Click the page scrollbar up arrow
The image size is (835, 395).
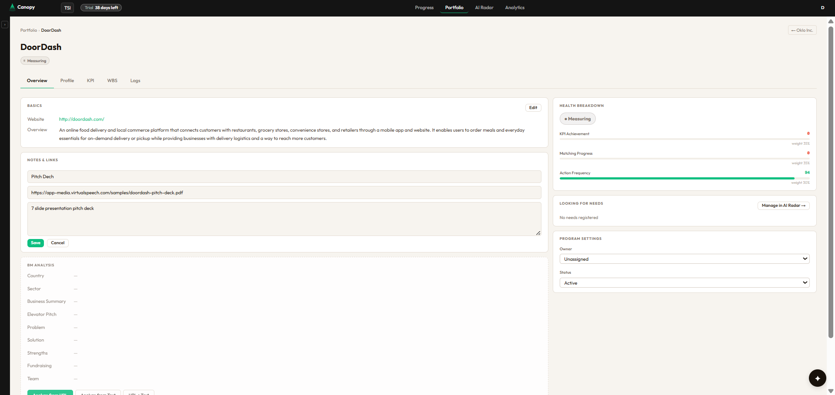(831, 21)
